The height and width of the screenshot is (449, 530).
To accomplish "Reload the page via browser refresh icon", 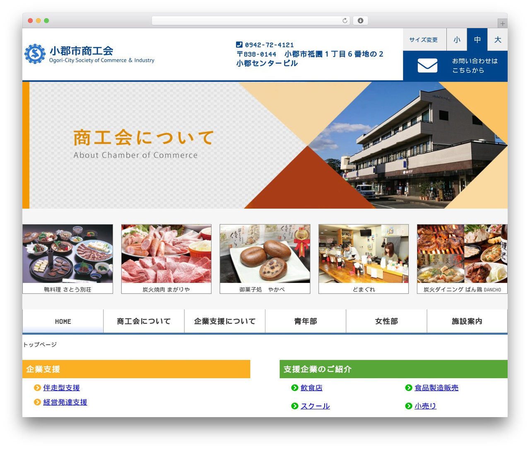I will point(345,21).
